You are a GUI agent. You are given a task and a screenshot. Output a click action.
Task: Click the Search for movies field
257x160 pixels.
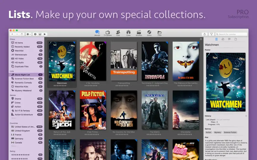click(x=231, y=34)
